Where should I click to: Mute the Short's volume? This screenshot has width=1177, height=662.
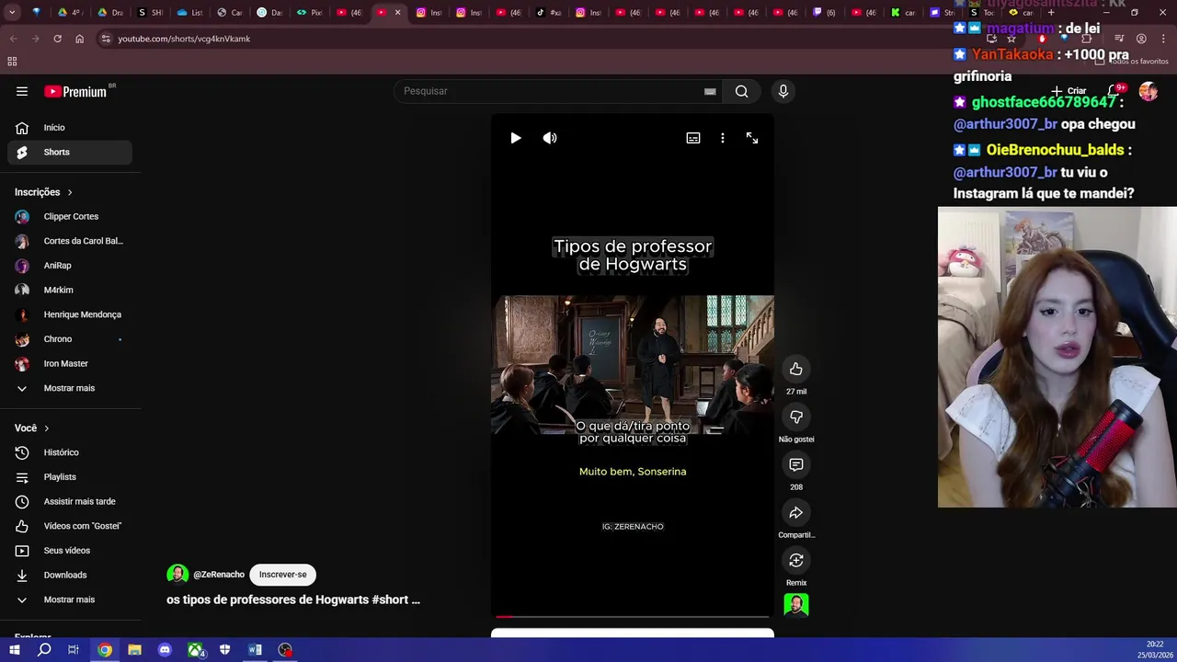550,138
